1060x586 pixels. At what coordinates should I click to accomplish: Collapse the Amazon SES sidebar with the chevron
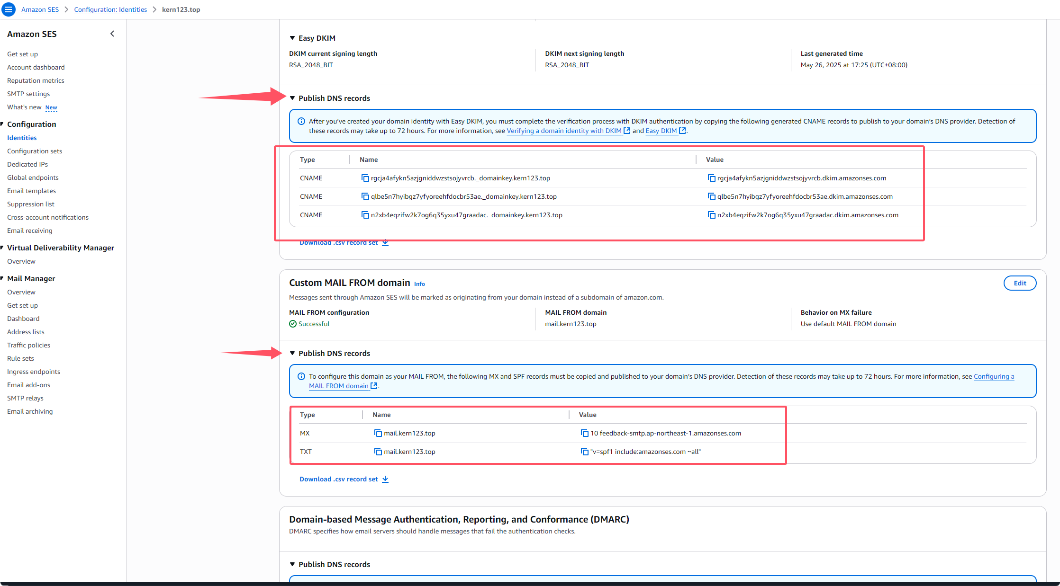[112, 34]
